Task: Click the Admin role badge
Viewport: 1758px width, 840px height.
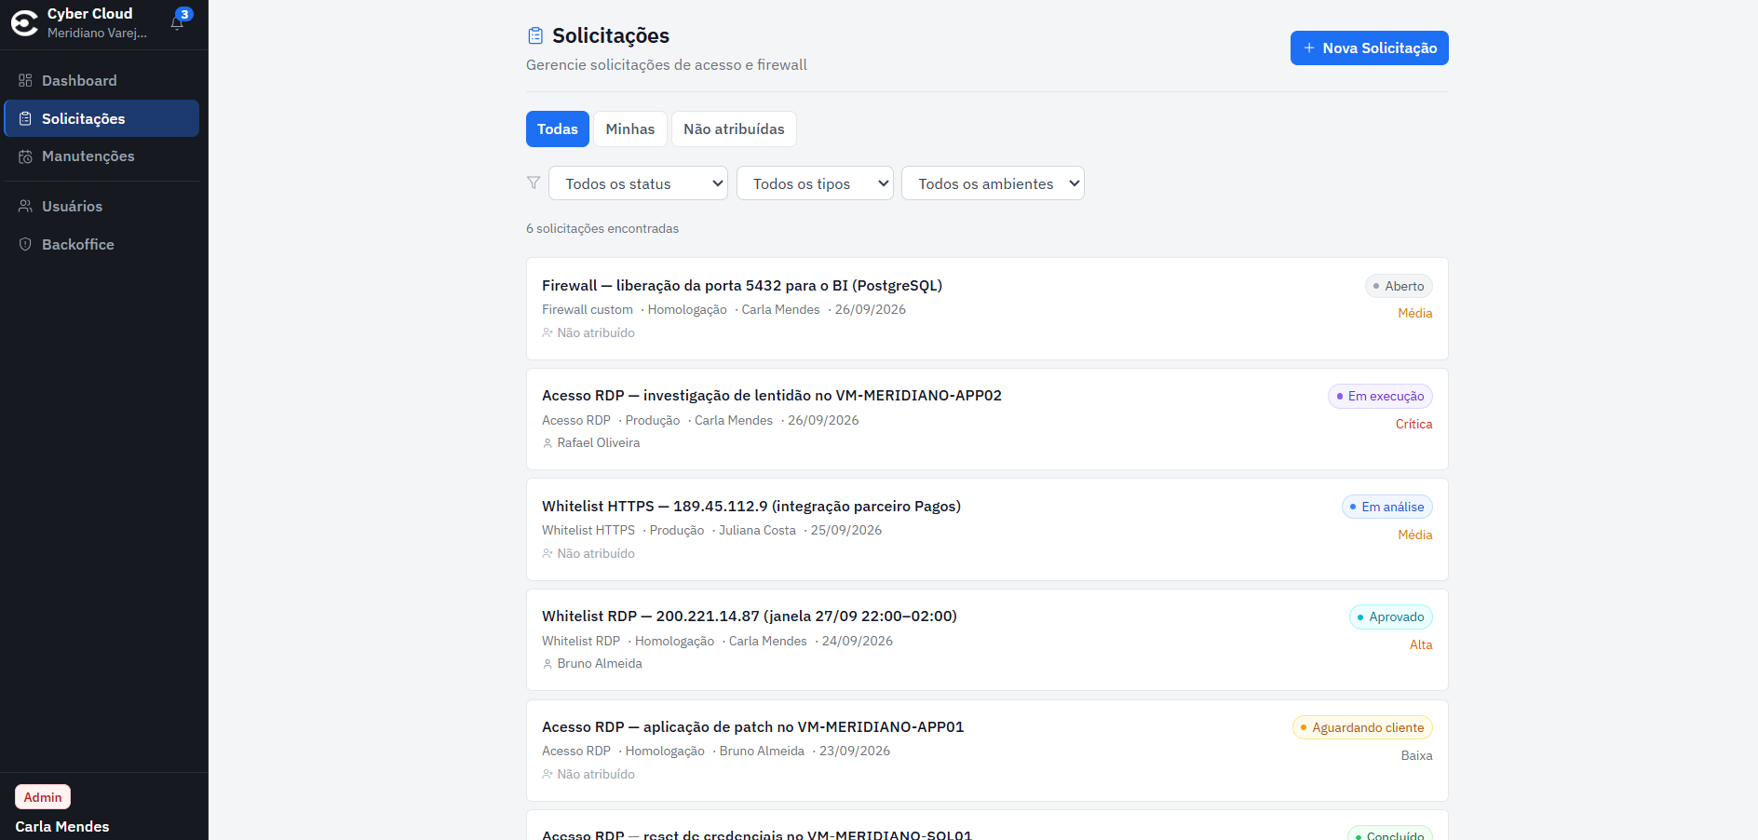Action: click(x=43, y=797)
